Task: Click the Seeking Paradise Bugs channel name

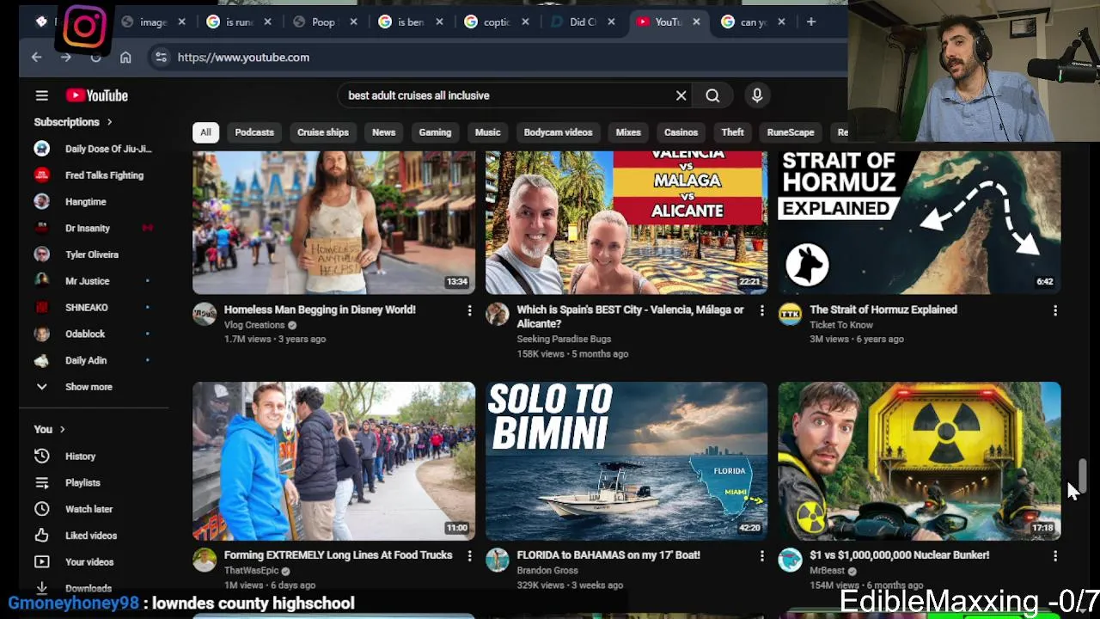Action: point(564,340)
